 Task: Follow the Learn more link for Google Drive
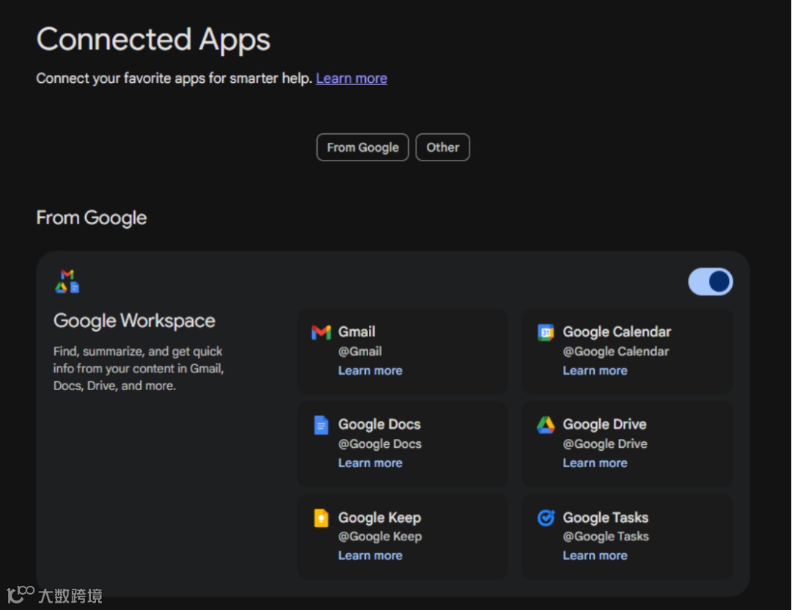click(595, 463)
